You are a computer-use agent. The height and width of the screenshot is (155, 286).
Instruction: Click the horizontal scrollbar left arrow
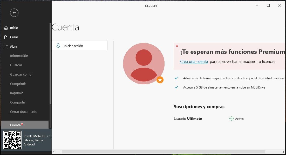[x=54, y=152]
